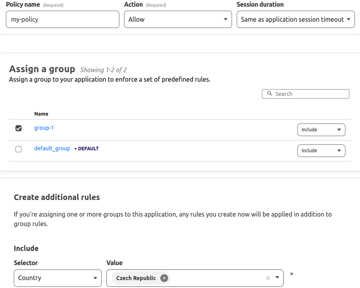Open the Selector dropdown showing Country
Screen dimensions: 360x288
(x=58, y=278)
